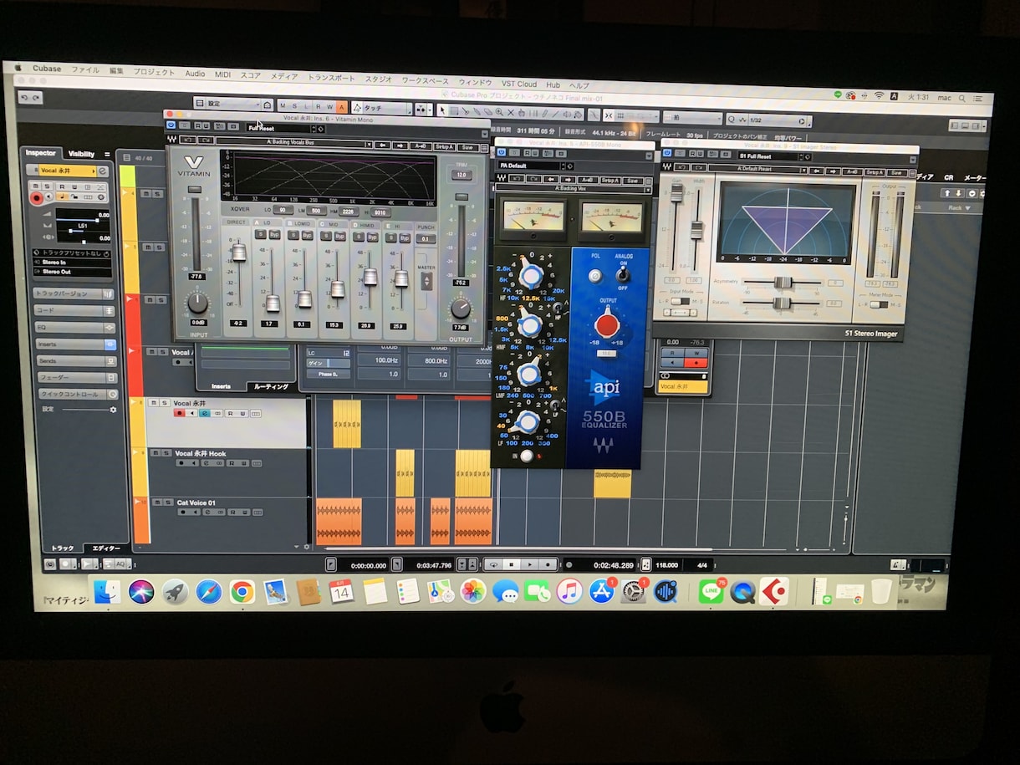Toggle the POL button on API 550B

tap(594, 275)
